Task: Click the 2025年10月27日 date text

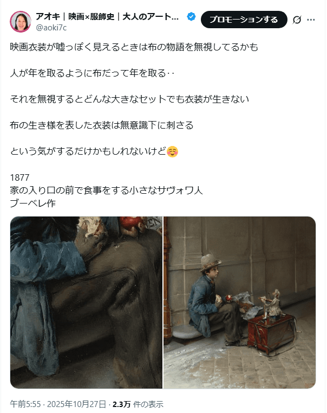Action: 76,404
